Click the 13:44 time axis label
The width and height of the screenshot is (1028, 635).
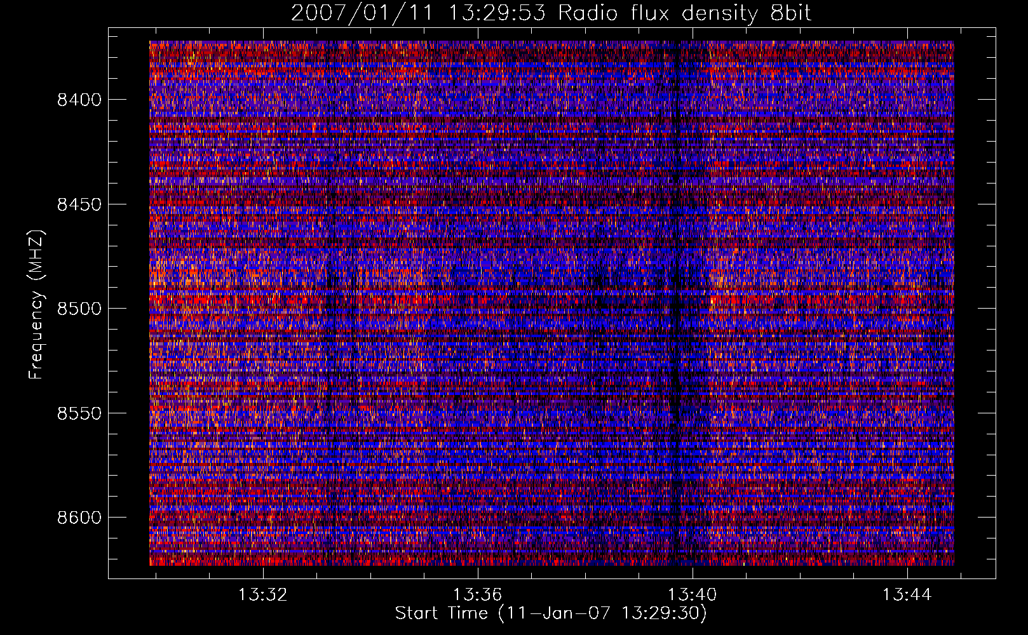pyautogui.click(x=907, y=595)
